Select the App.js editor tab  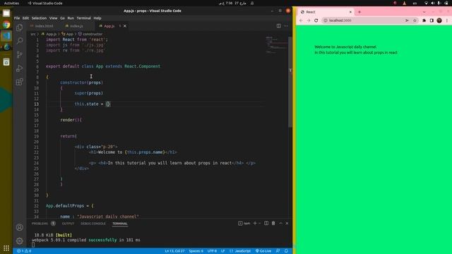[109, 26]
